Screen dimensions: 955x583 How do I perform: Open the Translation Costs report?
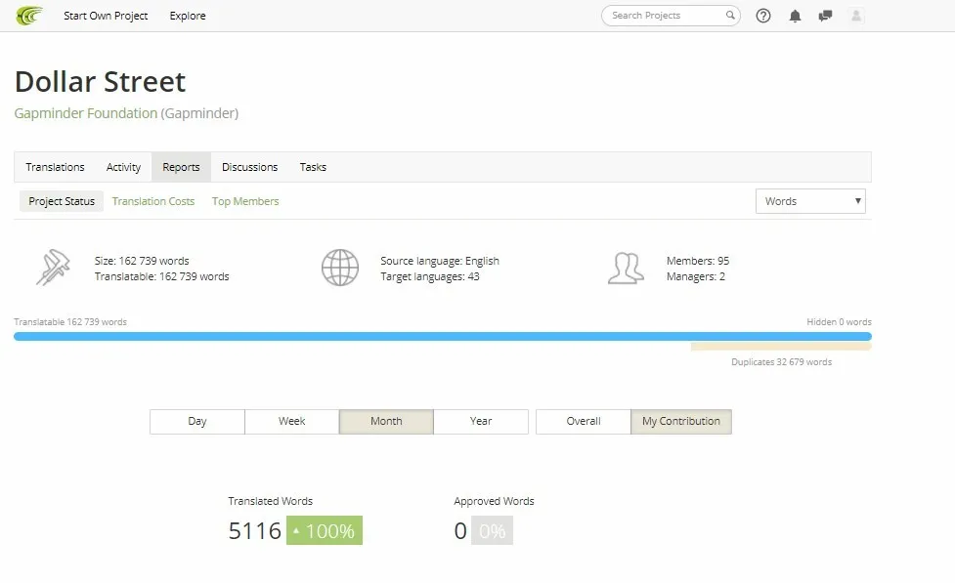tap(153, 201)
